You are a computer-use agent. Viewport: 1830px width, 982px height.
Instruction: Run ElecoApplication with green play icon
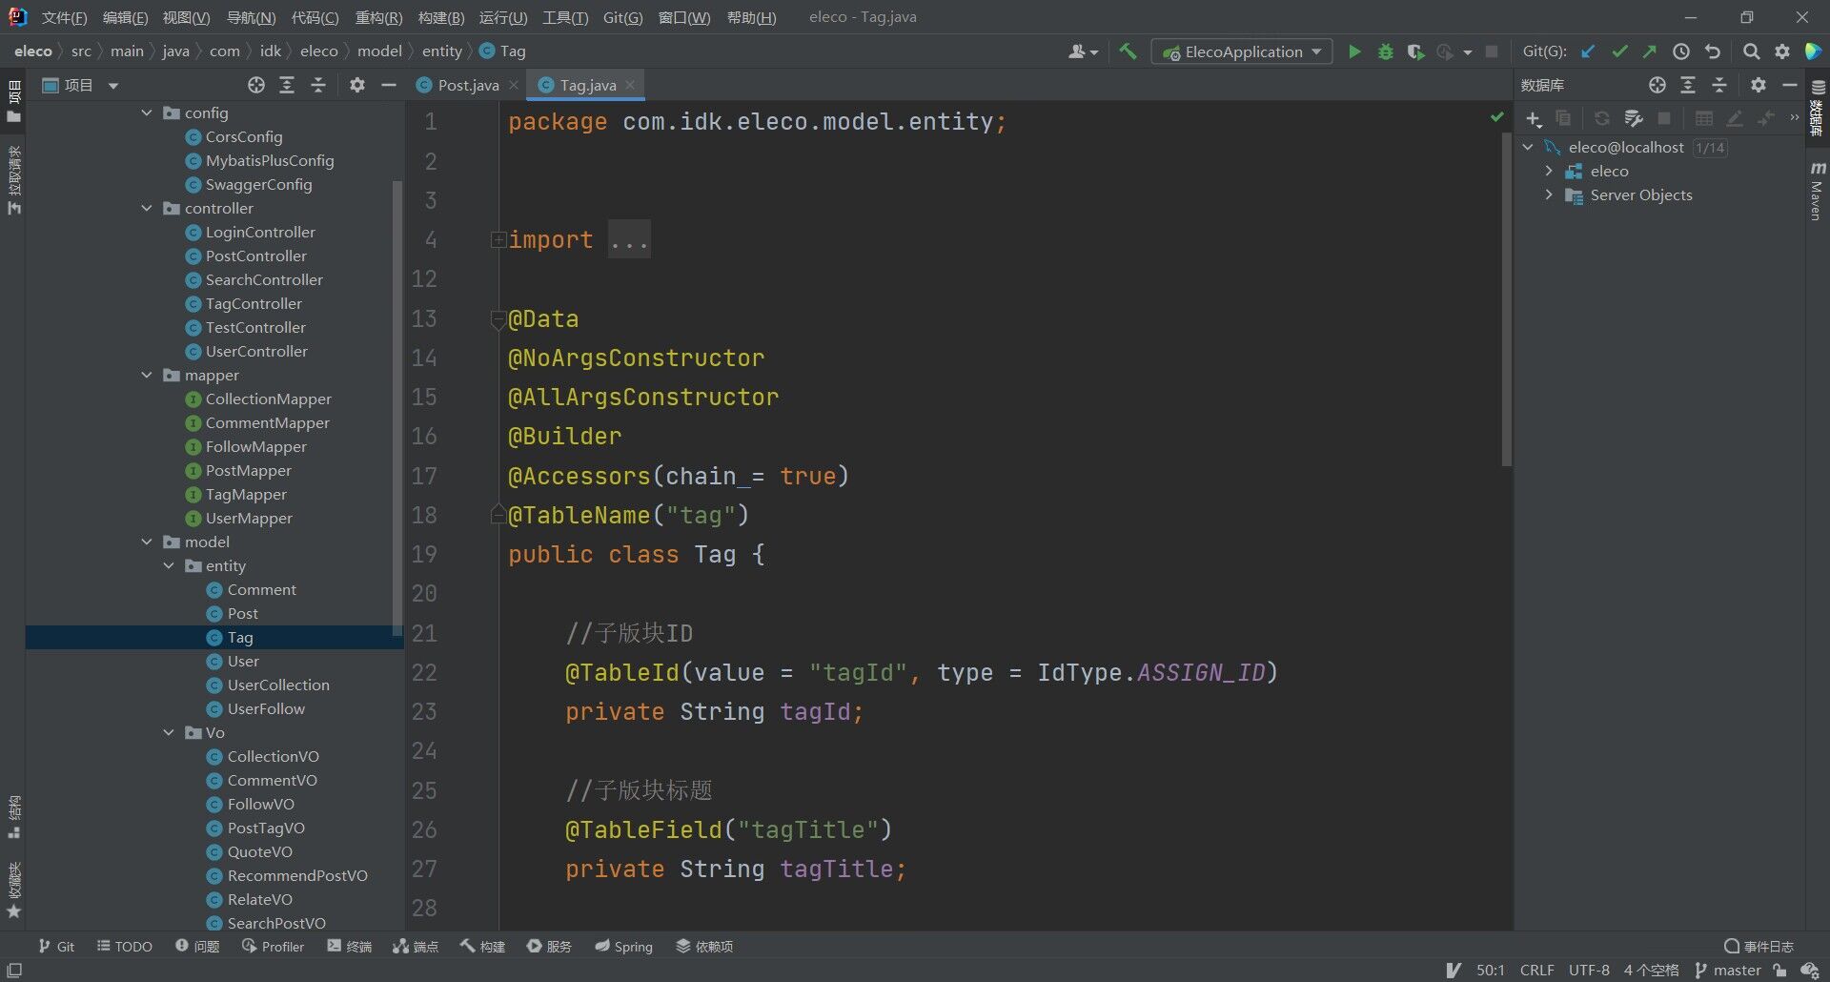(1354, 51)
